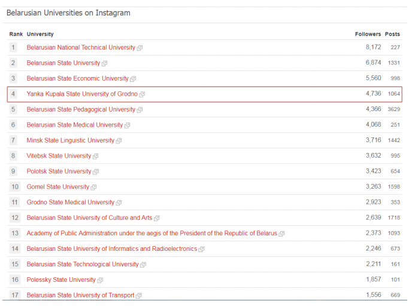The image size is (412, 307).
Task: Open Yanka Kupala State University of Grodno
Action: pyautogui.click(x=82, y=94)
